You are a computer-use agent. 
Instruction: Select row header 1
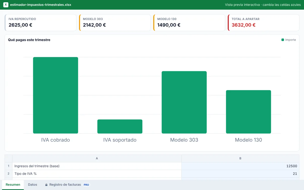click(x=9, y=166)
